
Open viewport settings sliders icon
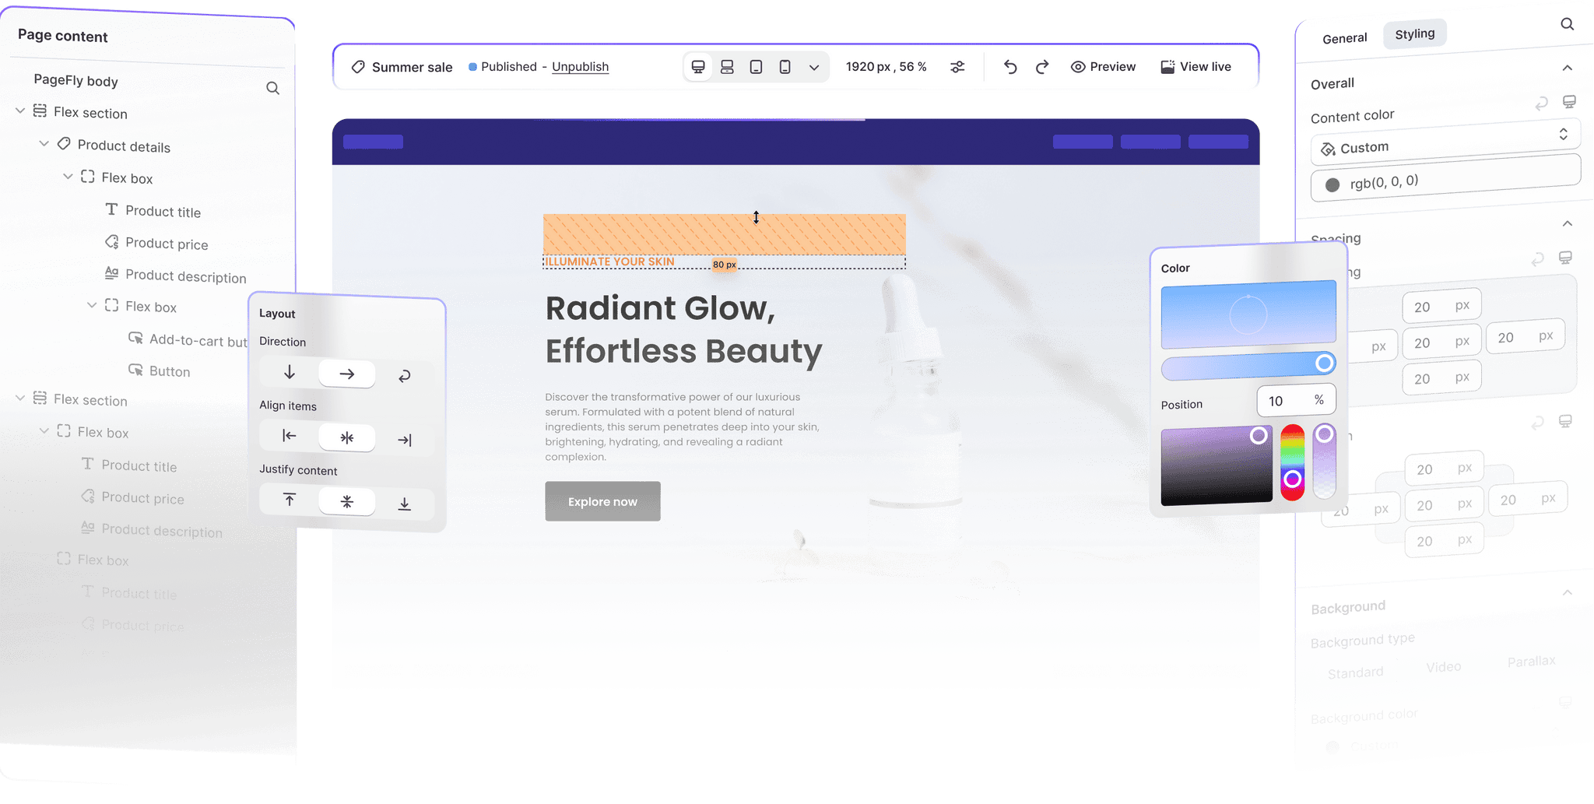pyautogui.click(x=957, y=67)
